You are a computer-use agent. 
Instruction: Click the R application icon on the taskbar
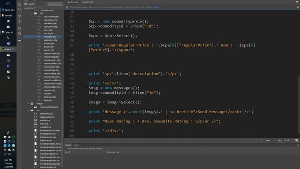8,66
